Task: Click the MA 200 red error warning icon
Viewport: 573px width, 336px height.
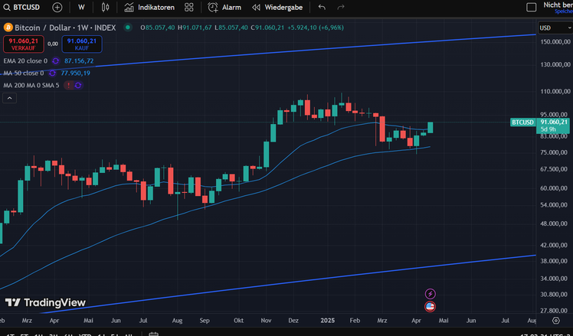Action: point(68,86)
